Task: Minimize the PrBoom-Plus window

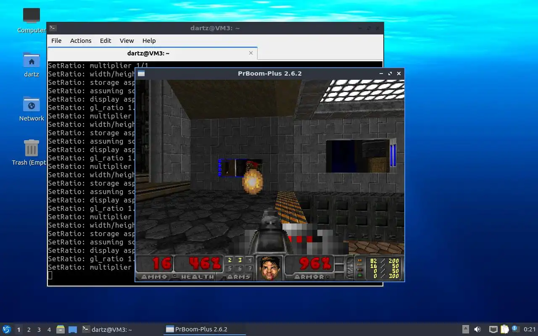Action: pos(381,73)
